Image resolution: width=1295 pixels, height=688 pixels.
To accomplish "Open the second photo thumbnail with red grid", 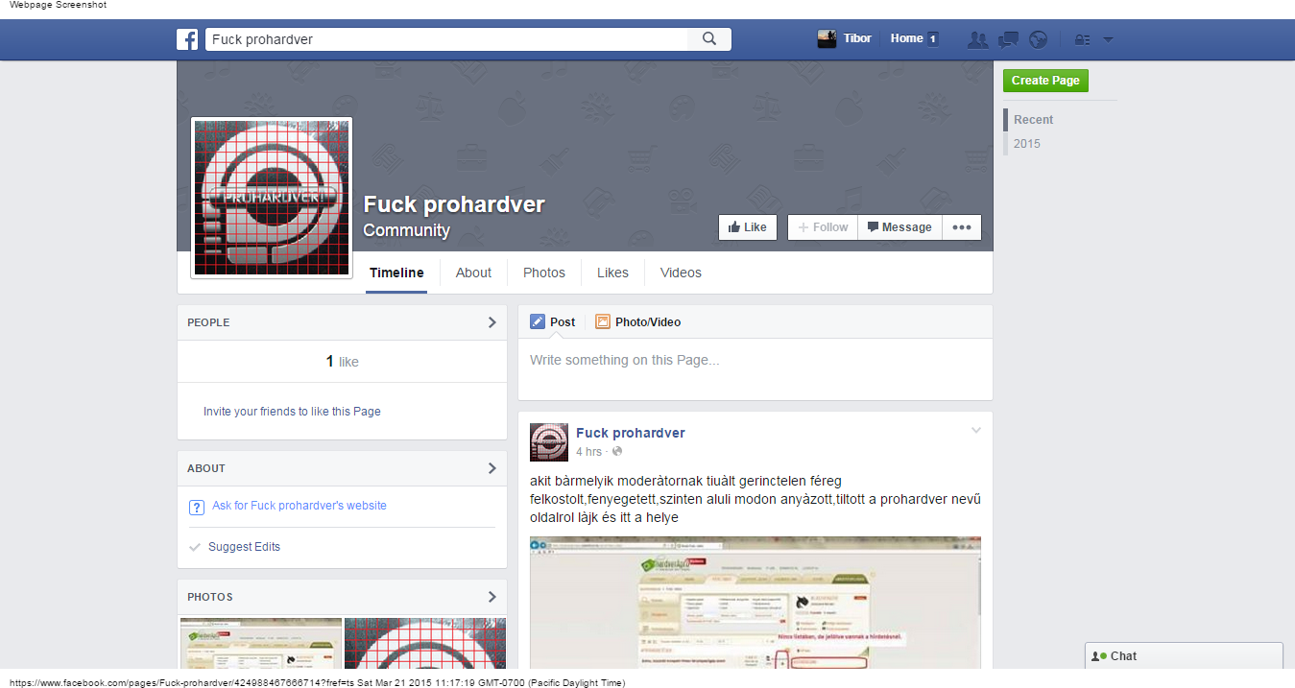I will [425, 643].
